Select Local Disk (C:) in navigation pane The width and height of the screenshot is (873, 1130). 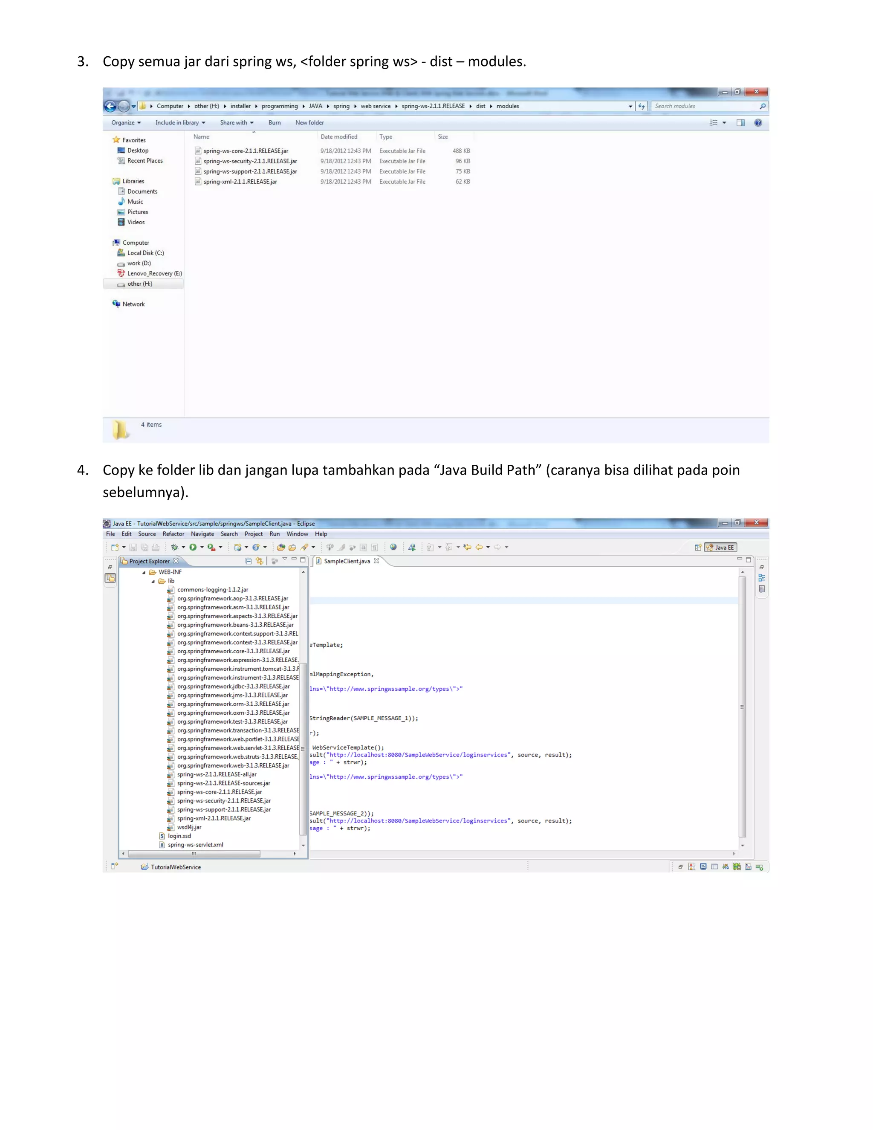tap(140, 253)
